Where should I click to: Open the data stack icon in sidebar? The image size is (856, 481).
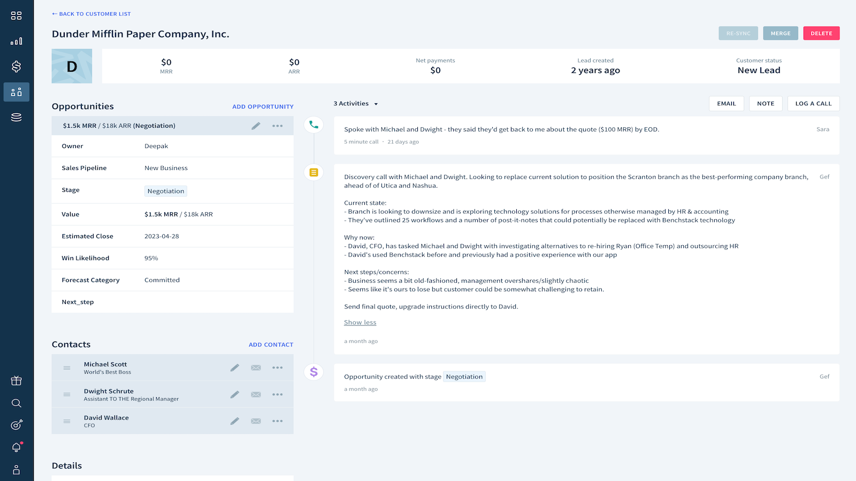[x=17, y=117]
